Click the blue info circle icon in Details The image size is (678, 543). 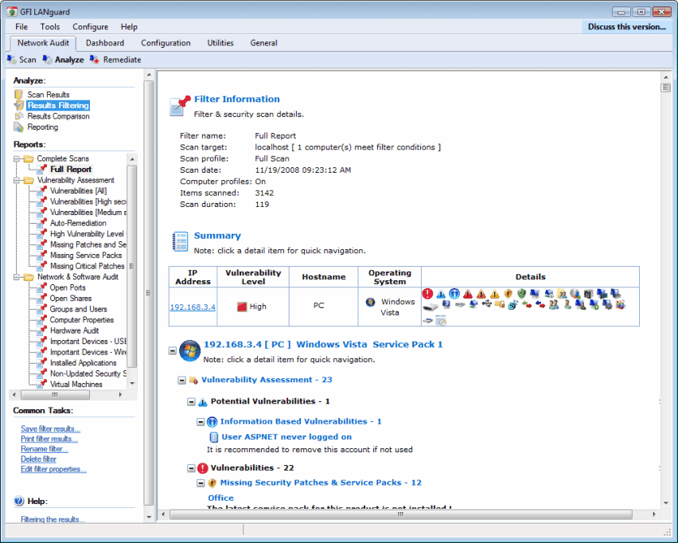[454, 294]
